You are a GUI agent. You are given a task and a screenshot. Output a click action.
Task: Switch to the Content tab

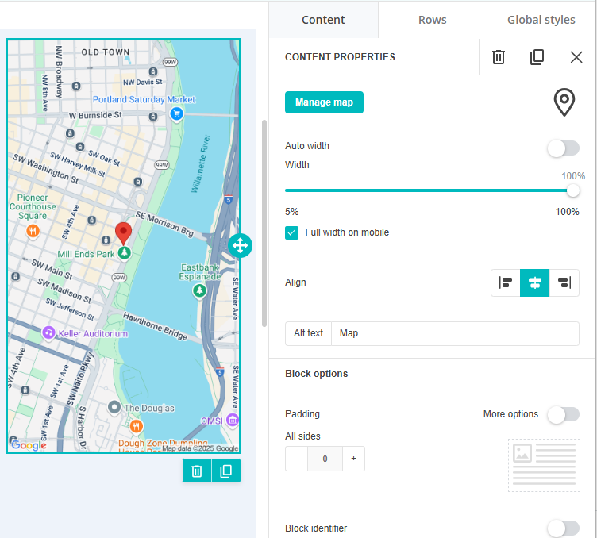pyautogui.click(x=323, y=20)
